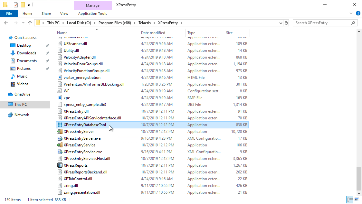
Task: Click scroll up arrow of file list
Action: tap(359, 32)
